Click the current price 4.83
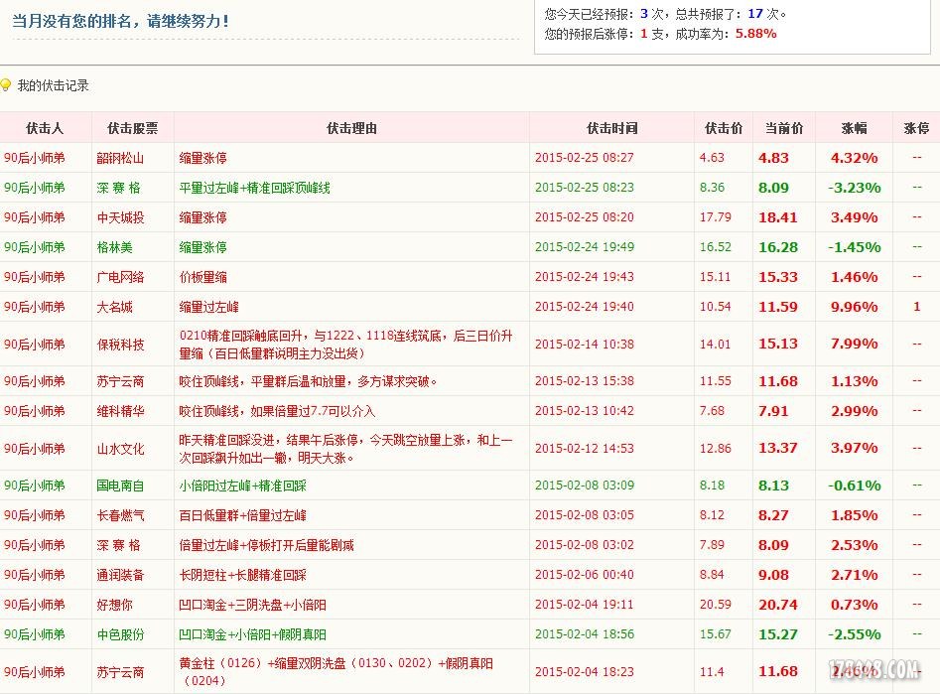 [x=773, y=158]
